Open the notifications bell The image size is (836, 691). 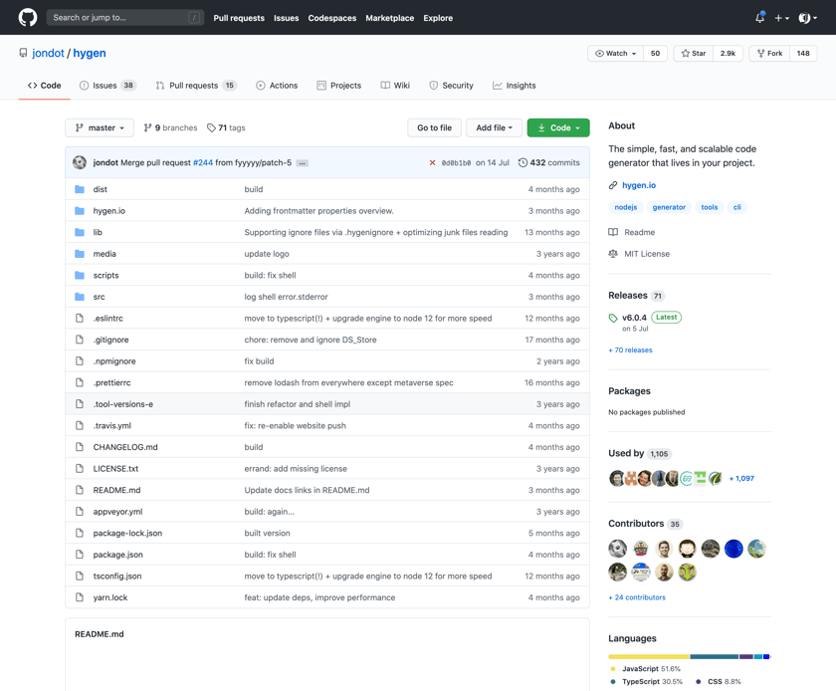[x=759, y=18]
